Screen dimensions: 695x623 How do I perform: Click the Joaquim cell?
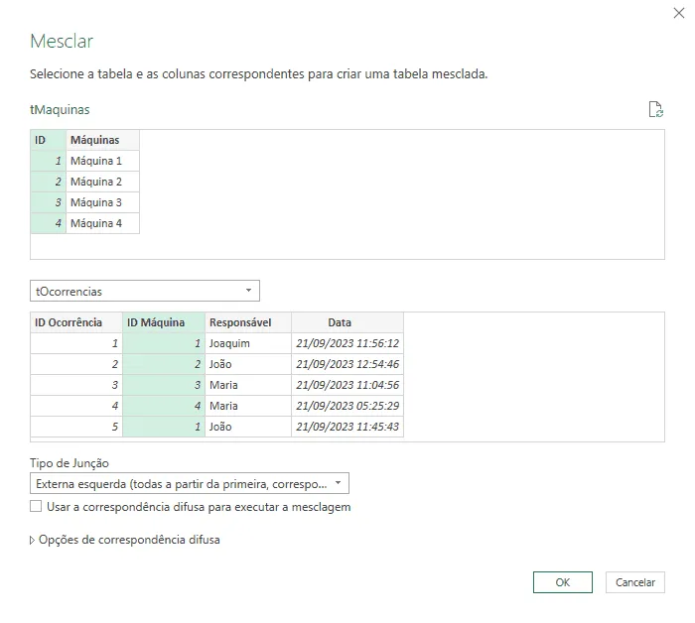pyautogui.click(x=248, y=343)
